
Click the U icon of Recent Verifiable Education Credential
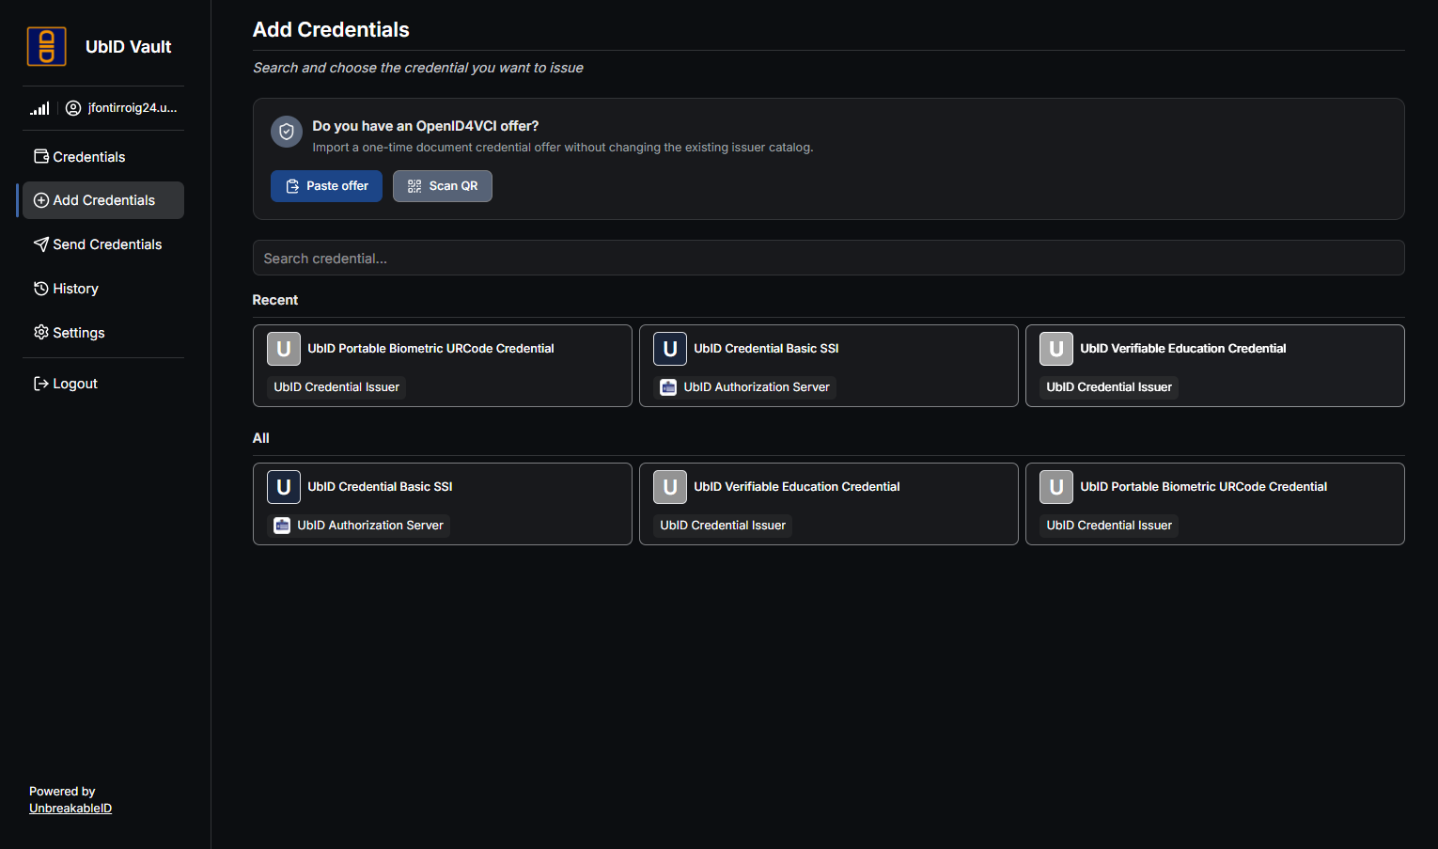(x=1056, y=349)
